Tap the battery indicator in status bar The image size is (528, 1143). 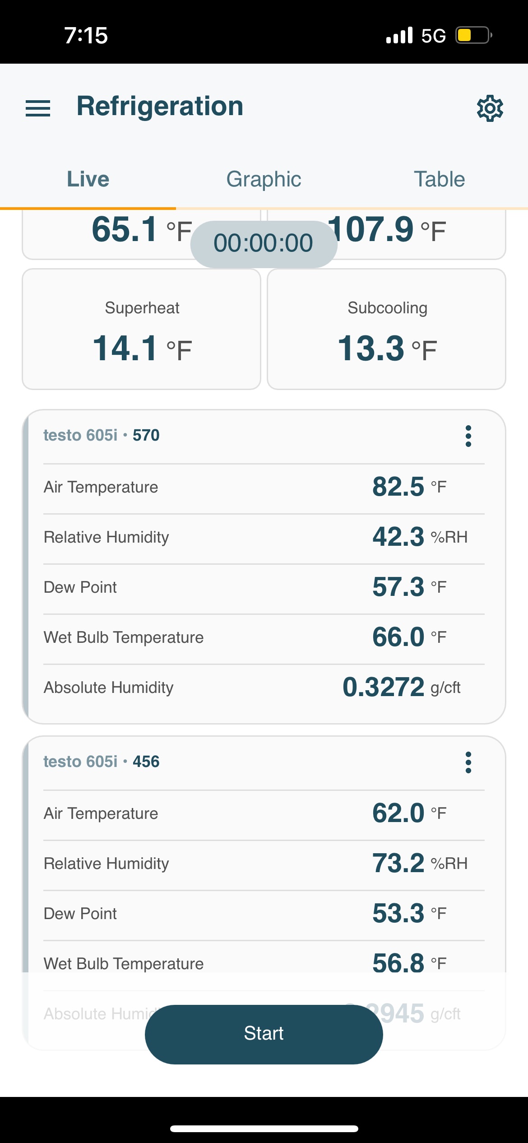[x=473, y=35]
